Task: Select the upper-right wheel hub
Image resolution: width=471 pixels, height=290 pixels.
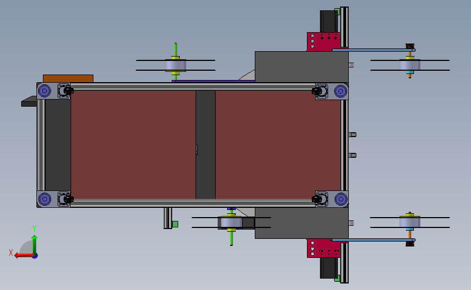Action: 410,65
